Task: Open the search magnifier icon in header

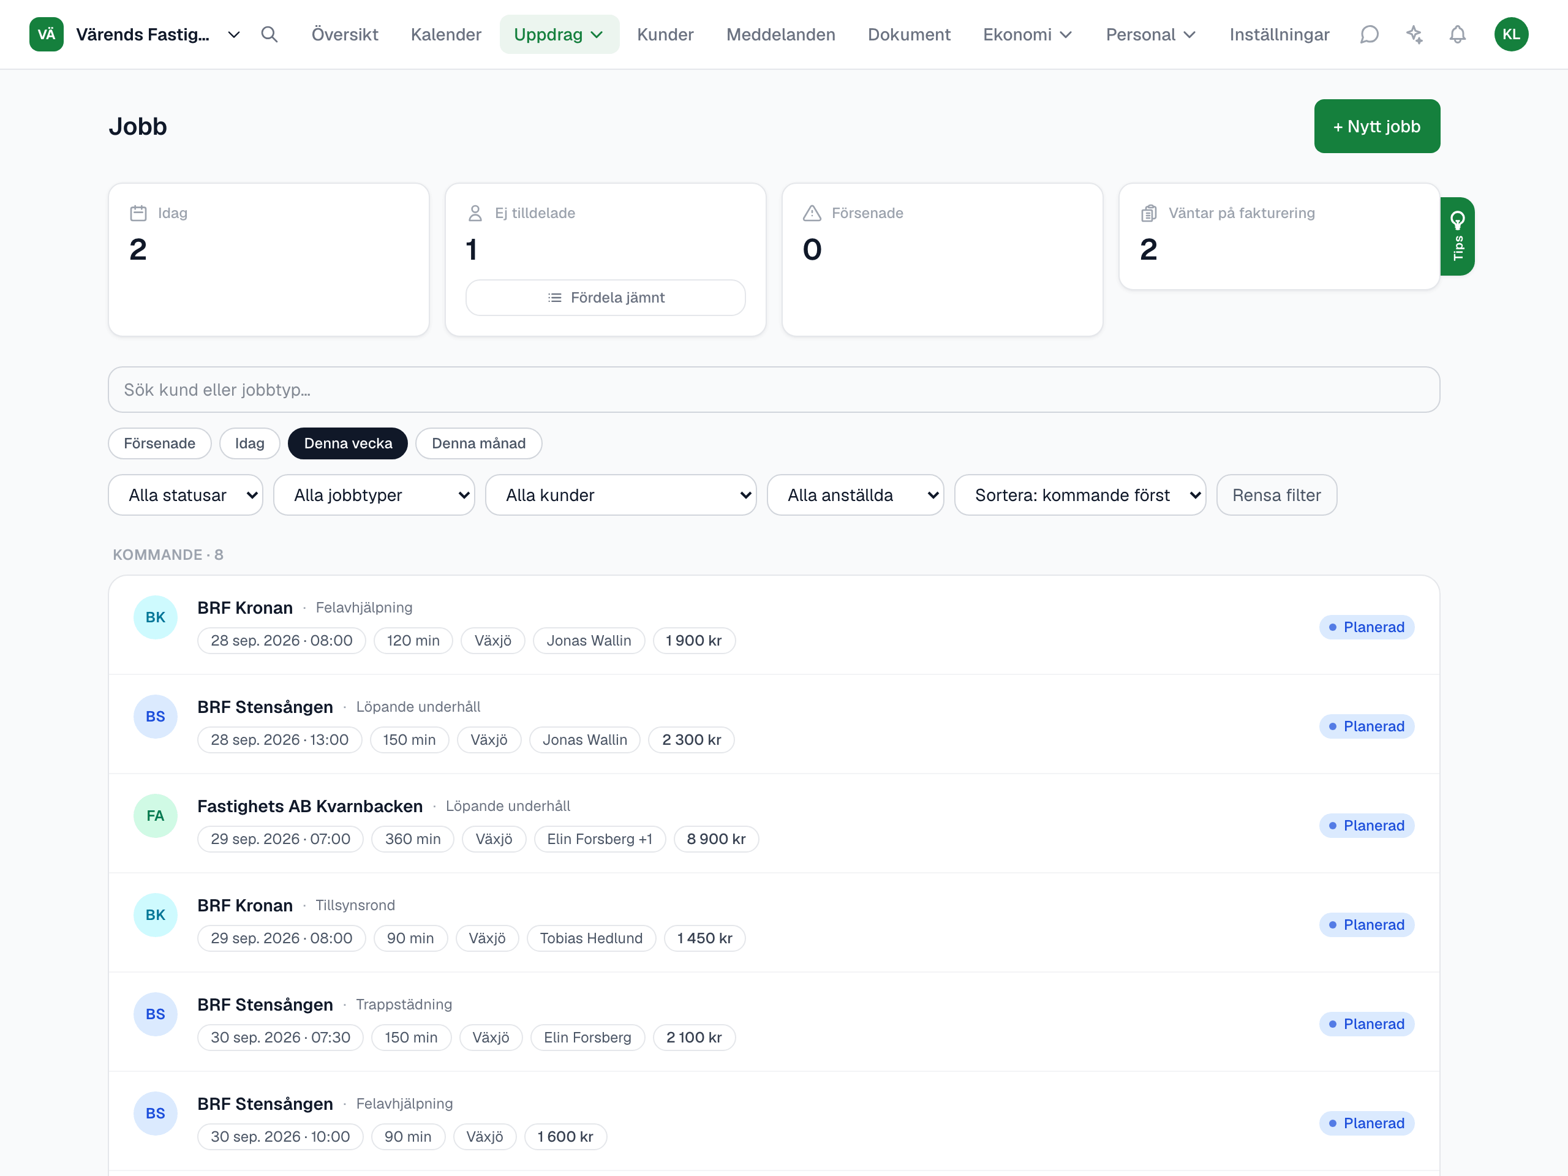Action: click(x=269, y=34)
